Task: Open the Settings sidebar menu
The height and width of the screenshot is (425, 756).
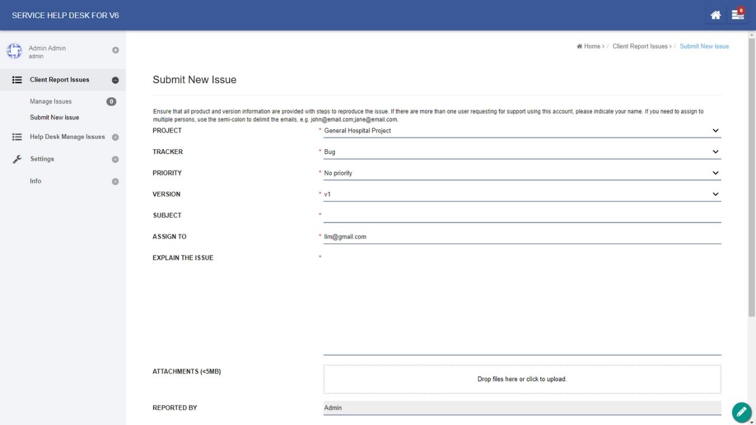Action: coord(42,159)
